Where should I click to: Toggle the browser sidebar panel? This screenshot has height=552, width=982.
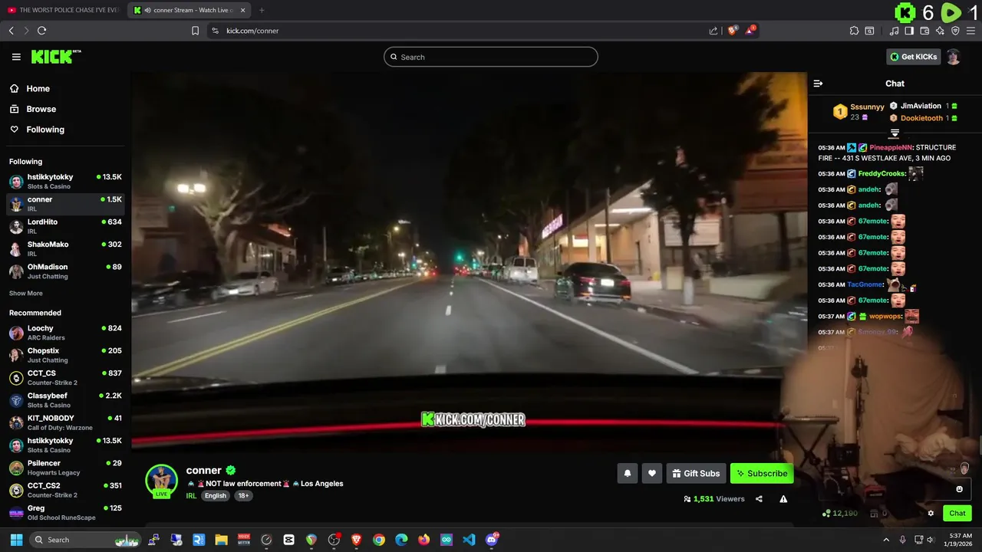point(909,31)
